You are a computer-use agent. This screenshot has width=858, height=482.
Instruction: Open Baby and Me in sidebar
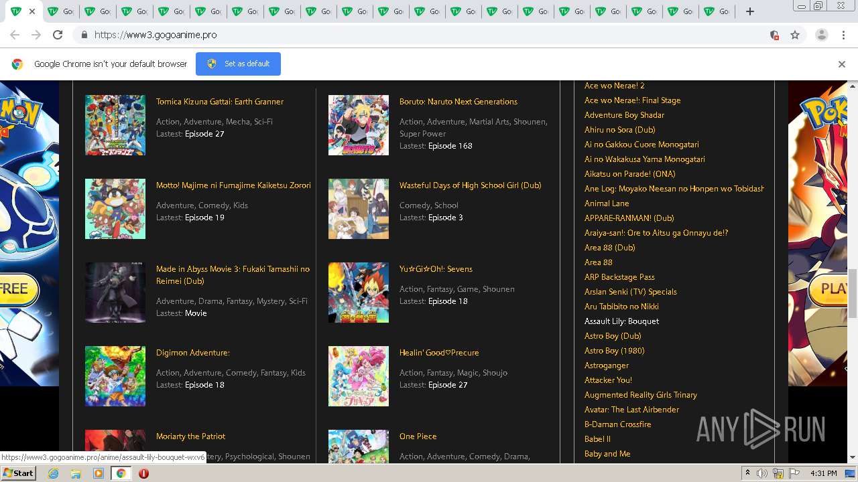pos(607,454)
